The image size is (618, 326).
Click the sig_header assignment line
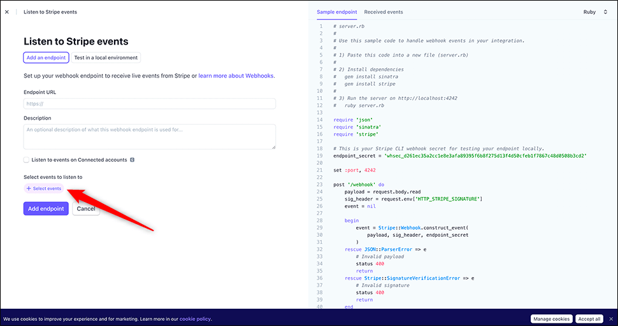[x=413, y=199]
